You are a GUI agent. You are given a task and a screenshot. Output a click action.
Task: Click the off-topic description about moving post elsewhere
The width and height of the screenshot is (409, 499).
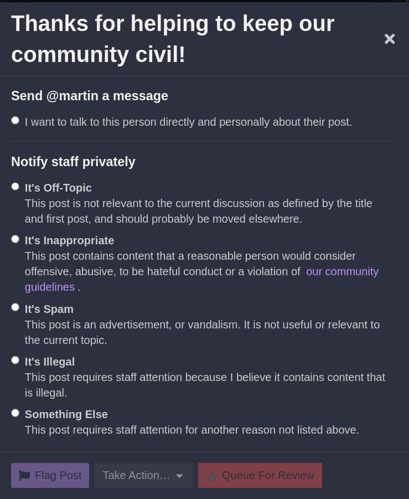(x=199, y=211)
